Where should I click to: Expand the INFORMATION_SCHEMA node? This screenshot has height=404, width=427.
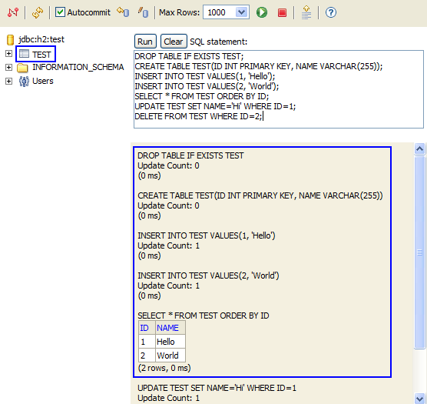pyautogui.click(x=8, y=67)
